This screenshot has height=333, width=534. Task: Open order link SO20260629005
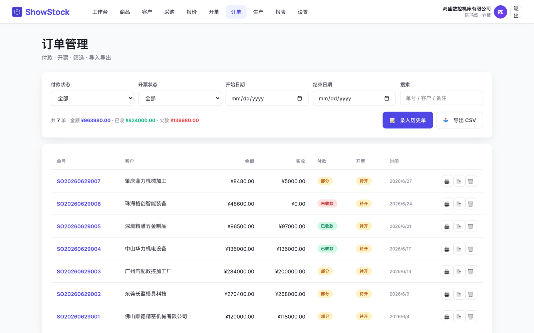[x=79, y=226]
